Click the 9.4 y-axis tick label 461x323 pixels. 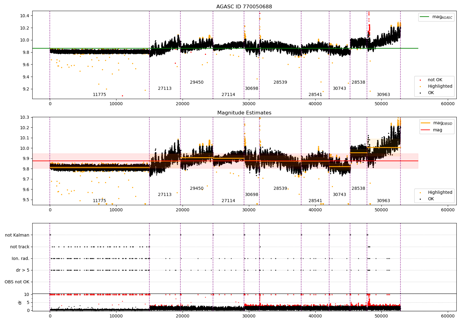click(26, 77)
